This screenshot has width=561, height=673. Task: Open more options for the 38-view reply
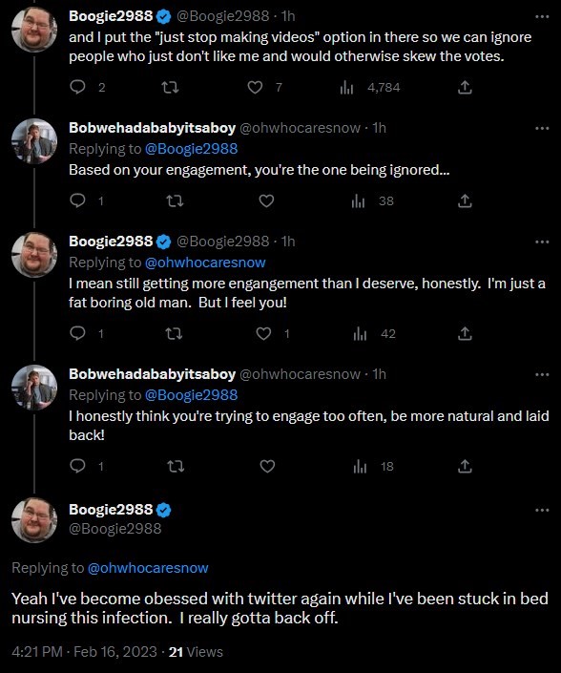[542, 128]
